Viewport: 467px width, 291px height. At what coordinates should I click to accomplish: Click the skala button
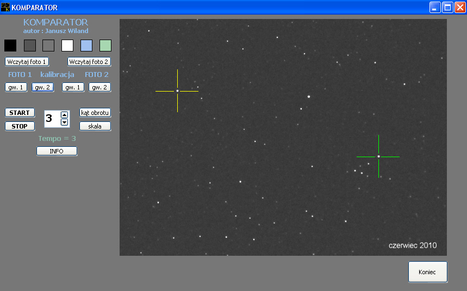(95, 126)
